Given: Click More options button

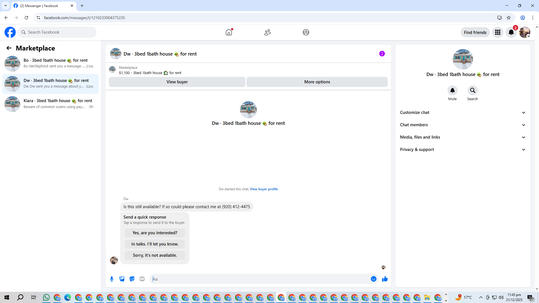Looking at the screenshot, I should [x=317, y=82].
